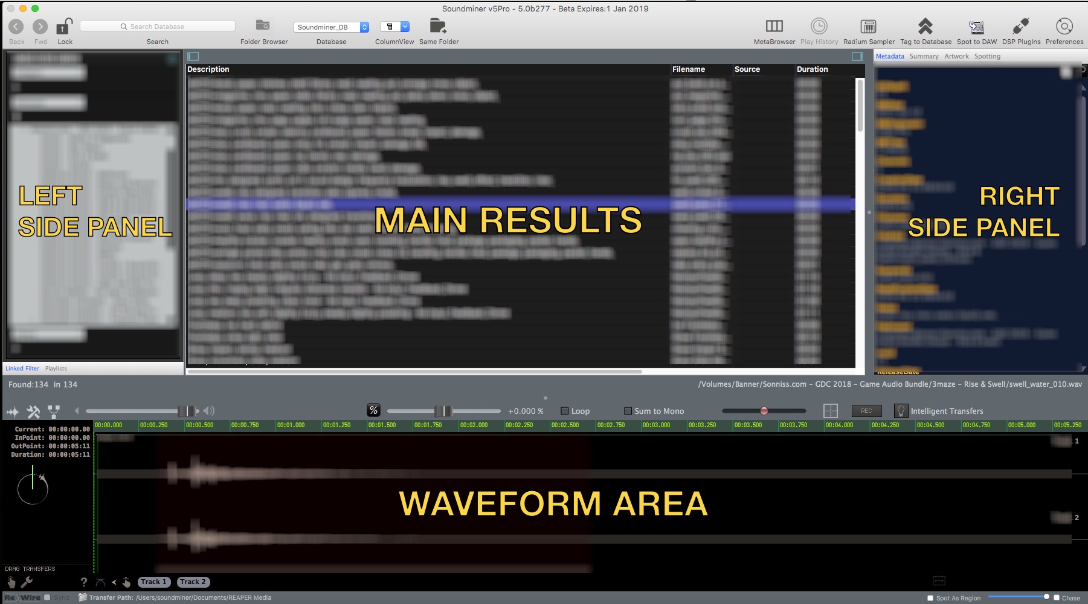Sort by the Duration column header
The height and width of the screenshot is (604, 1088).
coord(825,69)
